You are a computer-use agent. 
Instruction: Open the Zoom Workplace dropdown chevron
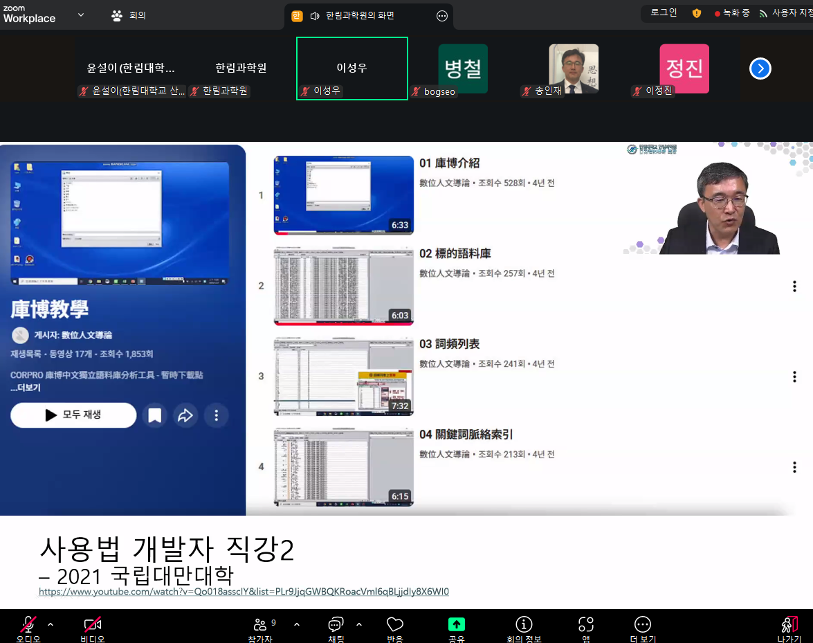[x=81, y=15]
